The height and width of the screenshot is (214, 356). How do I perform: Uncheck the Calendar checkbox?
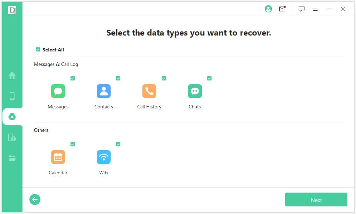73,144
